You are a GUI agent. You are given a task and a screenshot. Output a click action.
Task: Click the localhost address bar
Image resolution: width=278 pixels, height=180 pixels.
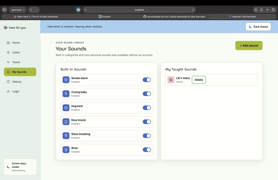click(x=139, y=10)
